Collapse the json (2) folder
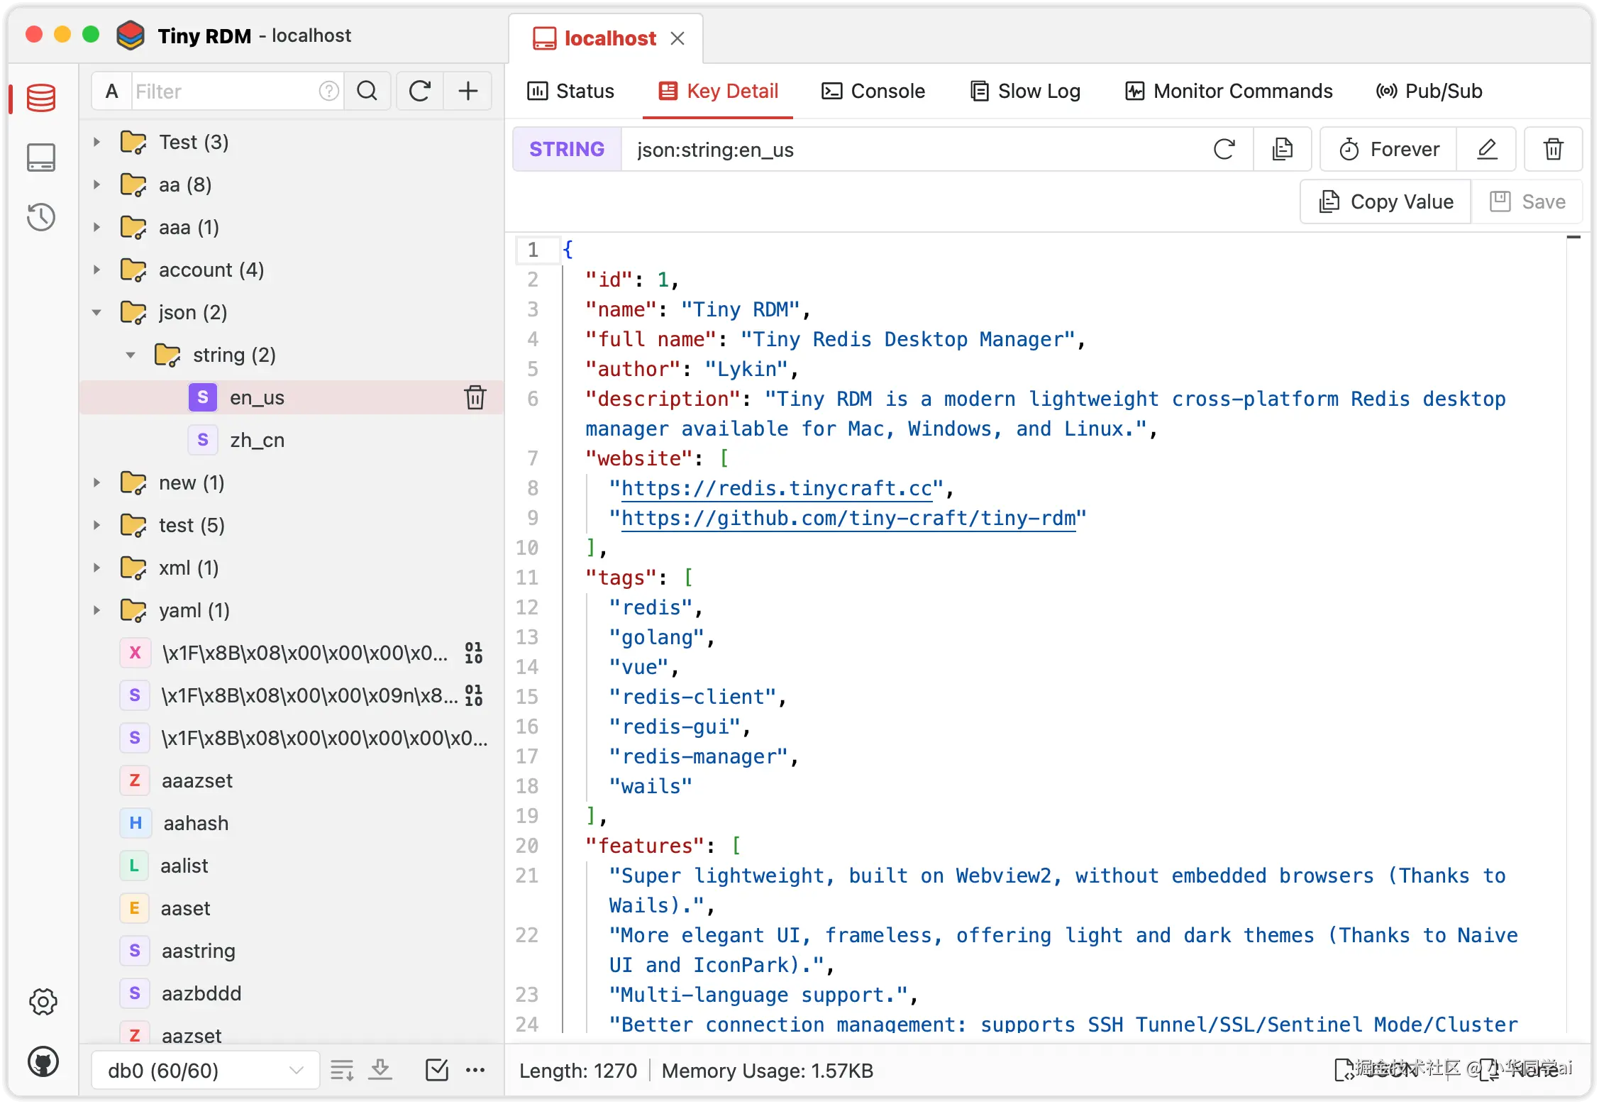Image resolution: width=1599 pixels, height=1104 pixels. pyautogui.click(x=97, y=312)
